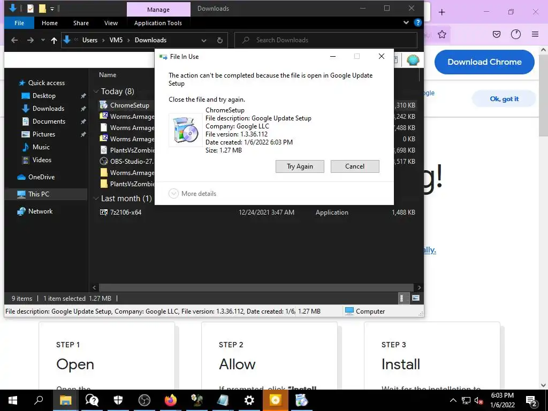548x411 pixels.
Task: Click Download Chrome button in browser
Action: click(484, 62)
